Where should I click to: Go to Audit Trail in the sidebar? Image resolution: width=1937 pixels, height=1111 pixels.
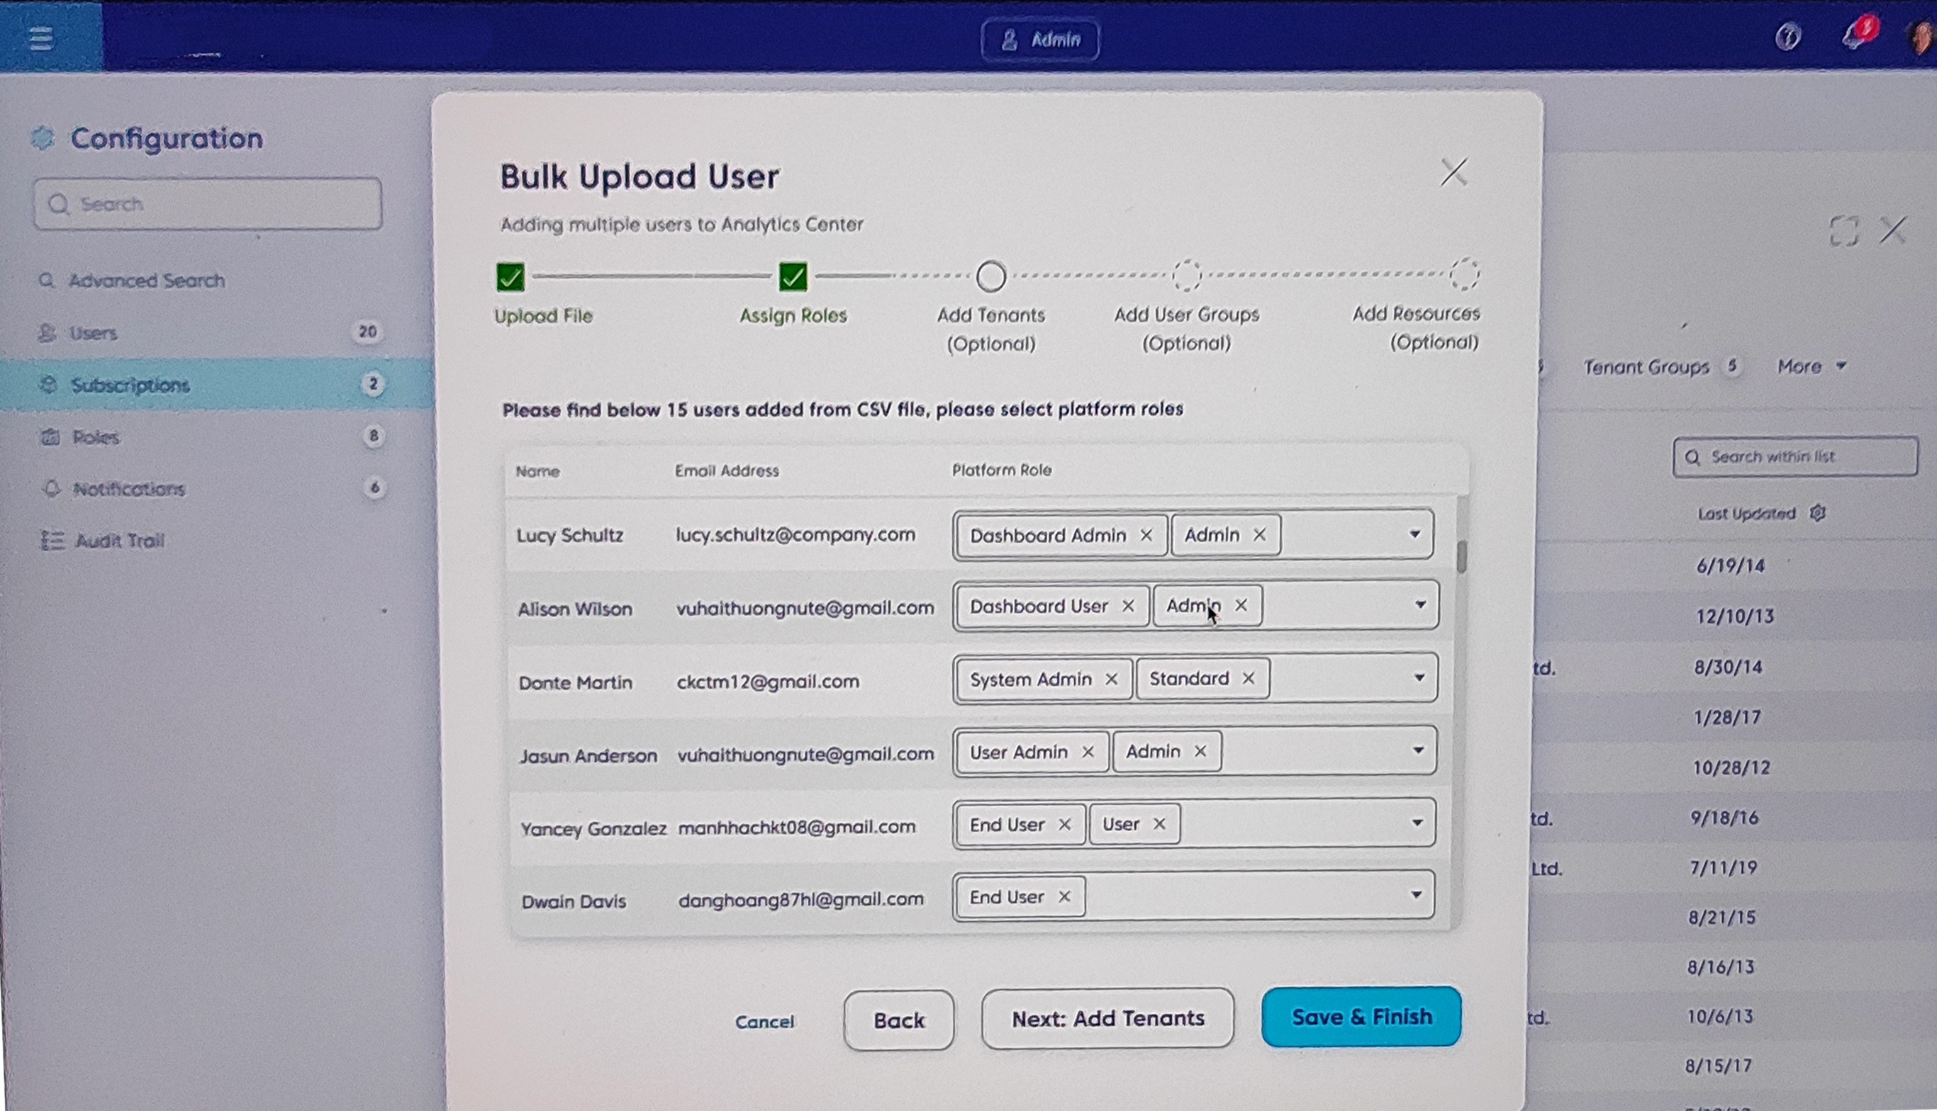pyautogui.click(x=119, y=541)
